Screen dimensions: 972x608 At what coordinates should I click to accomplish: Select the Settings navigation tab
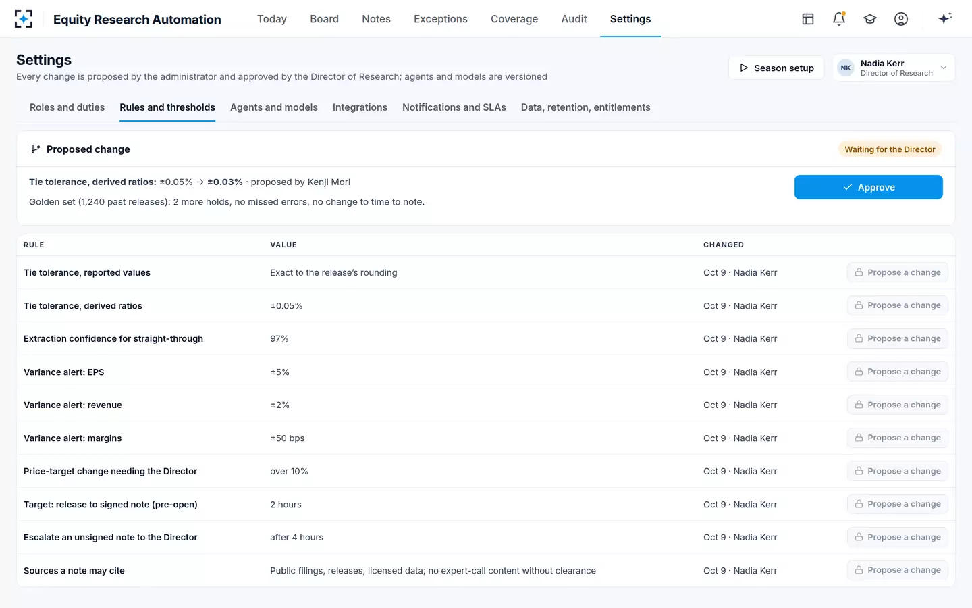click(630, 19)
